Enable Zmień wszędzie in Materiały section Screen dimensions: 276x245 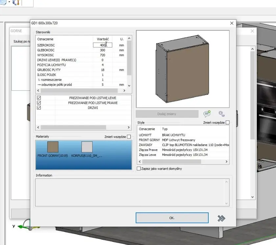(x=129, y=137)
